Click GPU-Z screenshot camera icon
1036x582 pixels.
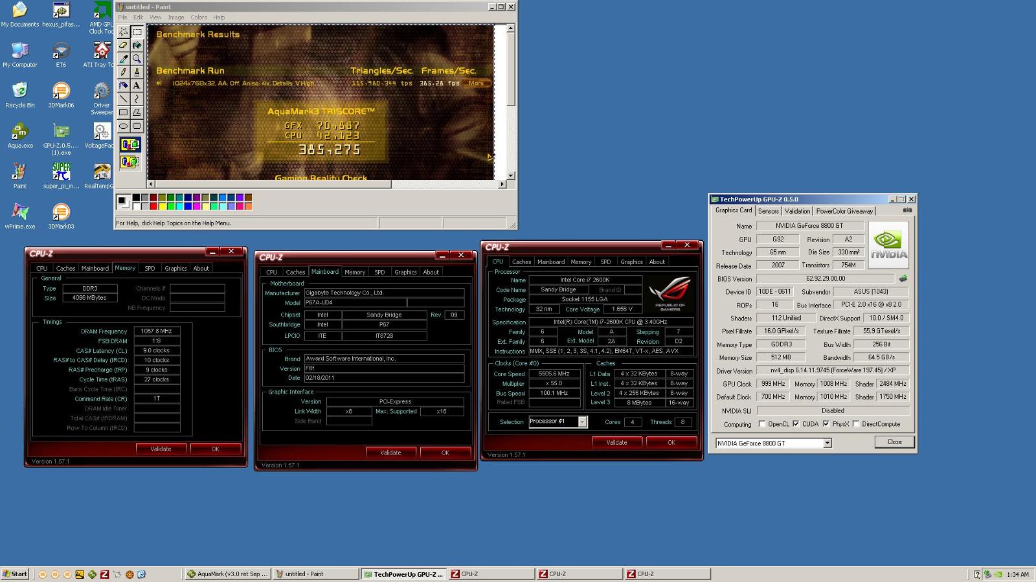[907, 210]
